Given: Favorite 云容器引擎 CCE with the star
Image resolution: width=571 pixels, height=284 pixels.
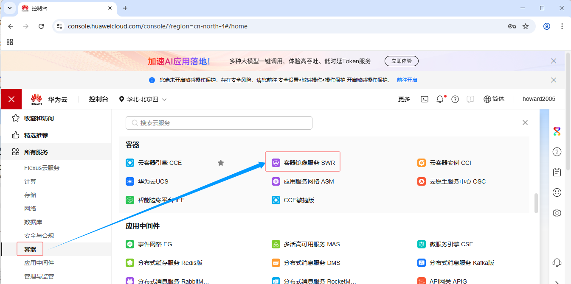Looking at the screenshot, I should coord(221,163).
